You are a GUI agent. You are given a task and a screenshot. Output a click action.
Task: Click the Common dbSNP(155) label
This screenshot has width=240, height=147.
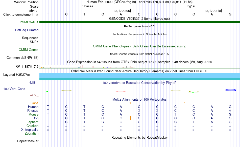[22, 58]
